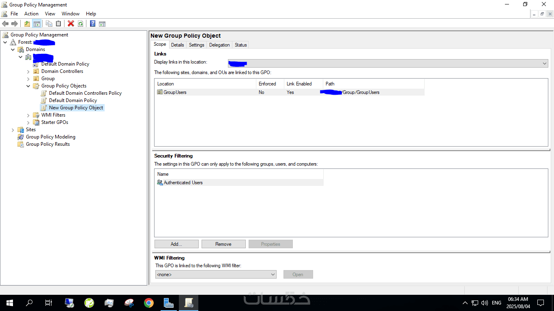This screenshot has height=311, width=554.
Task: Open the Help menu
Action: click(x=91, y=14)
